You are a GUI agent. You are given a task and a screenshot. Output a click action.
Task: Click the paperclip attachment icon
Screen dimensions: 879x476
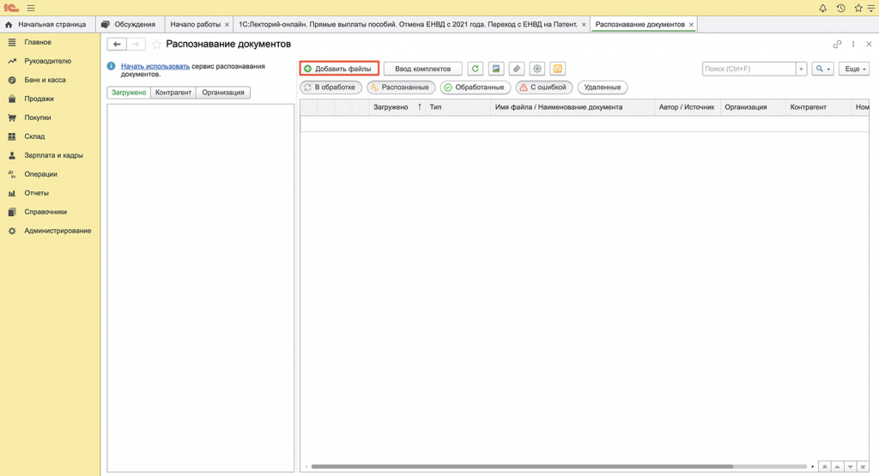(516, 69)
